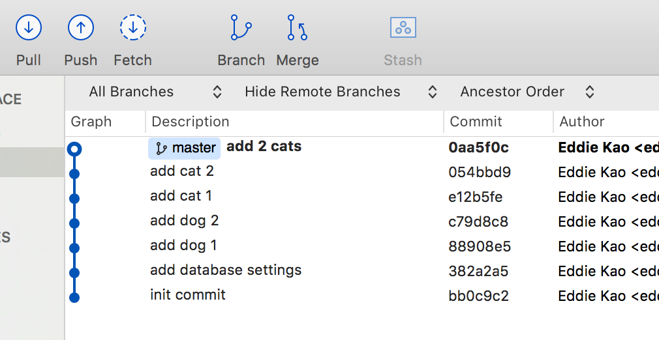The height and width of the screenshot is (340, 659).
Task: Select the 'add 2 cats' commit
Action: click(x=264, y=147)
